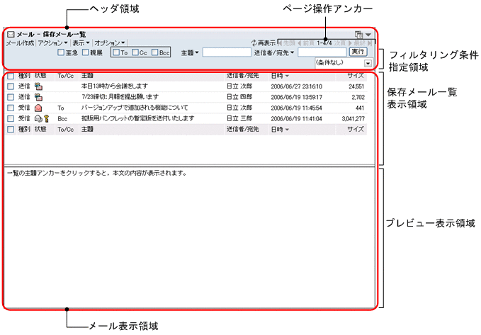Click date 2006/06/19 13:59:17
This screenshot has height=335, width=481.
pos(296,97)
